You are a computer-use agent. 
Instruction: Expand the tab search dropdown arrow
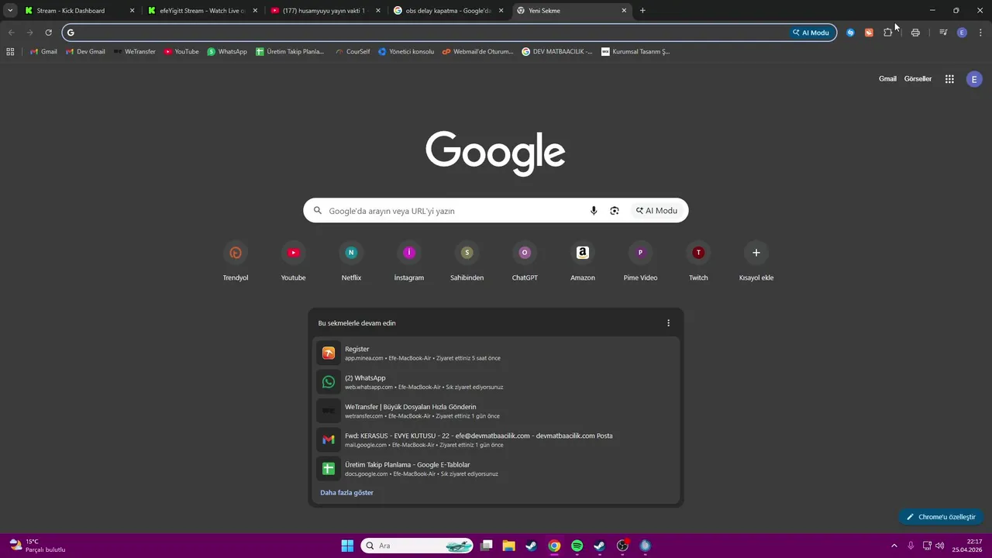coord(10,10)
